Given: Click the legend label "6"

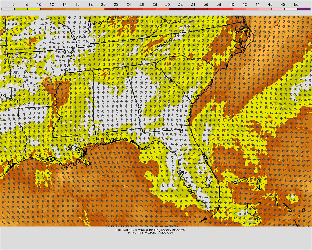Looking at the screenshot, I should [x=13, y=4].
